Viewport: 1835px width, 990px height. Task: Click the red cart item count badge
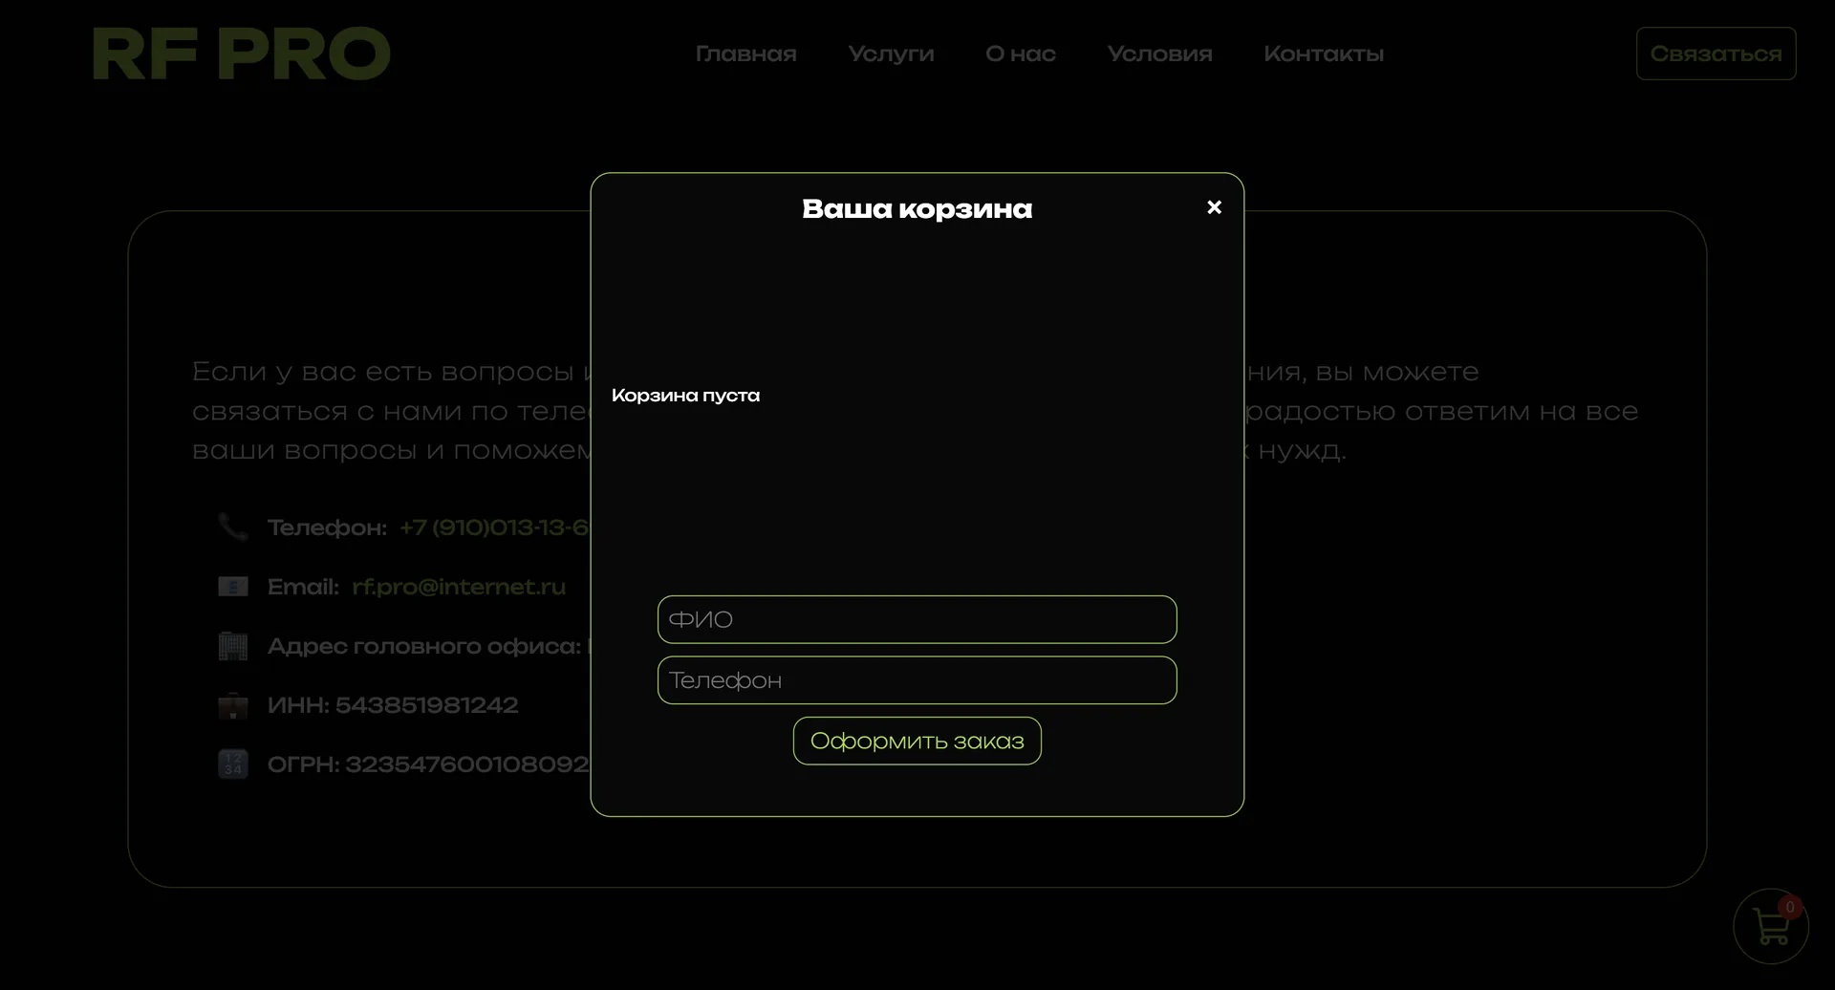coord(1790,907)
